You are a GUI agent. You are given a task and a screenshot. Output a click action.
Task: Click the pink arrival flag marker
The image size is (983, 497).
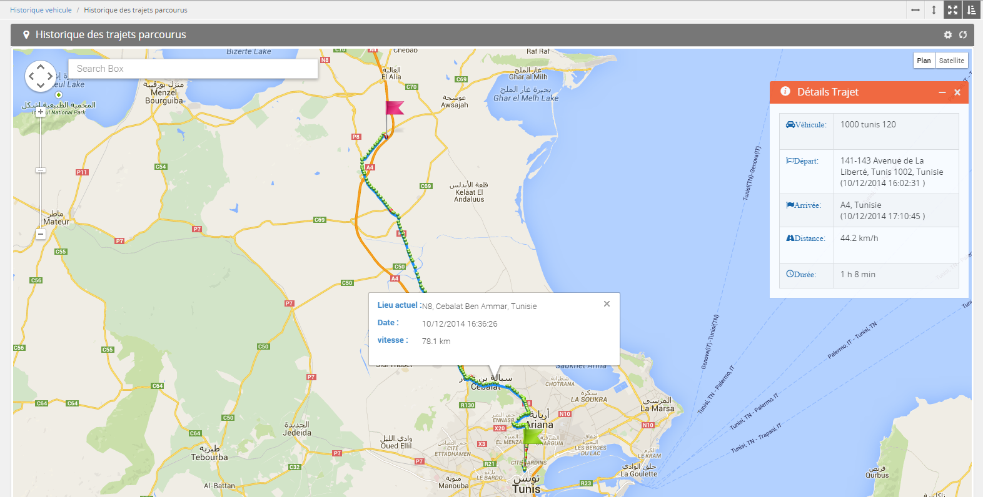[x=393, y=109]
